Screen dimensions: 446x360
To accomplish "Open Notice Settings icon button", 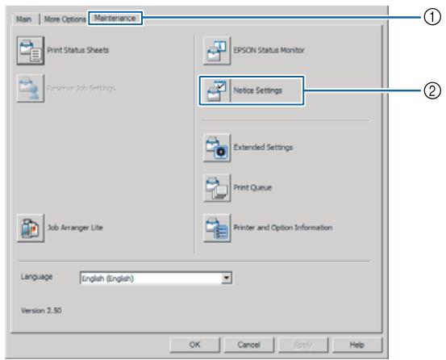I will tap(217, 90).
